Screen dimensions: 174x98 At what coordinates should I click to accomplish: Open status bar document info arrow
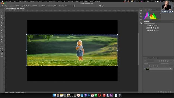click(x=25, y=92)
